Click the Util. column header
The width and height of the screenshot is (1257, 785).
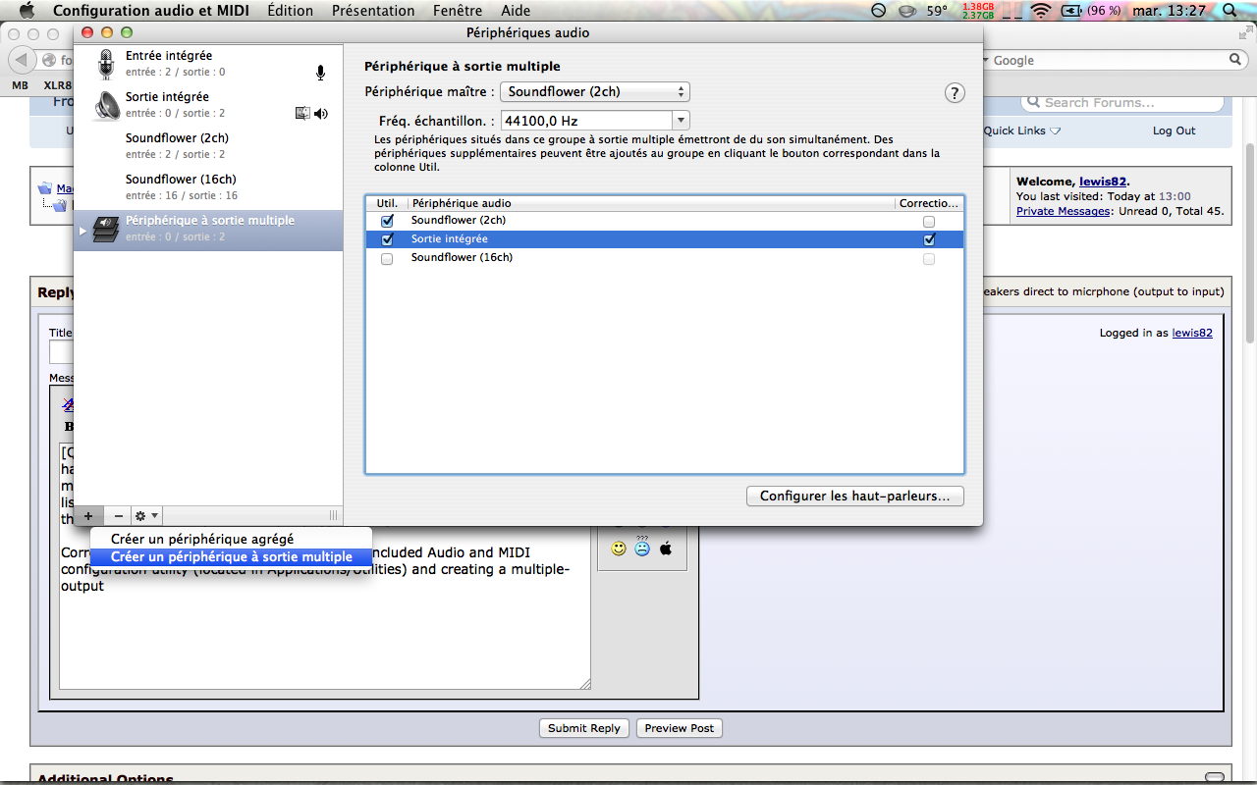click(387, 203)
